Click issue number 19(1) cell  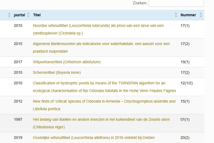(x=185, y=62)
